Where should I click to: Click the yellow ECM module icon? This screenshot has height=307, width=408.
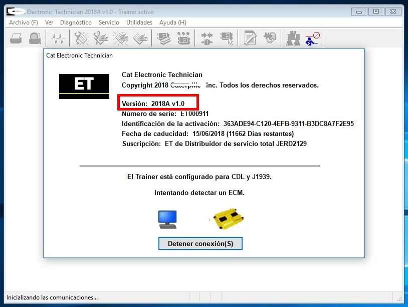[x=228, y=218]
